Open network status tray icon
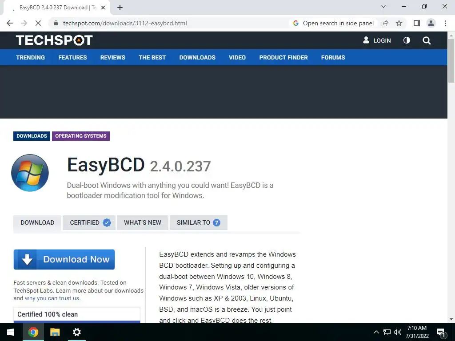Image resolution: width=455 pixels, height=341 pixels. (387, 332)
